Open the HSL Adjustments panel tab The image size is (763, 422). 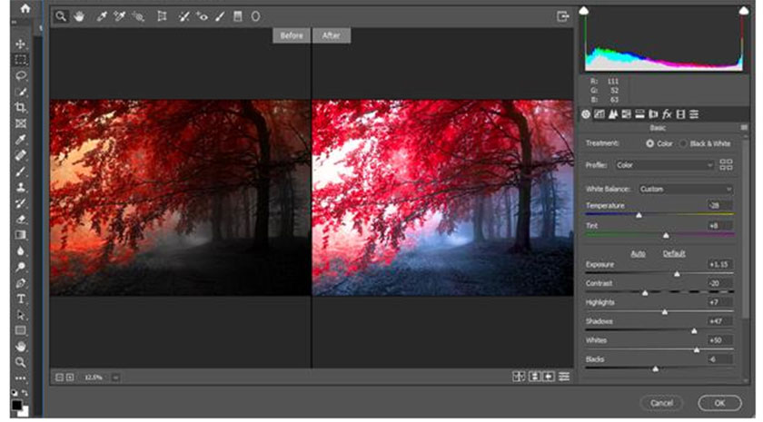pyautogui.click(x=627, y=114)
